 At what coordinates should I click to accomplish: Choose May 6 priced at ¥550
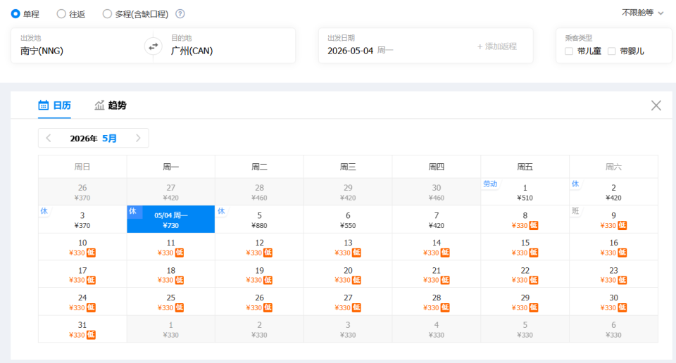348,219
